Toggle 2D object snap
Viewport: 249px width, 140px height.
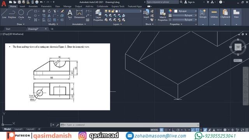pos(197,130)
